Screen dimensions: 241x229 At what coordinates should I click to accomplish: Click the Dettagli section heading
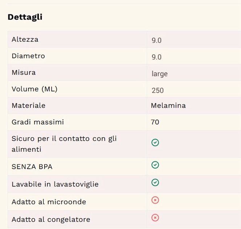[25, 17]
